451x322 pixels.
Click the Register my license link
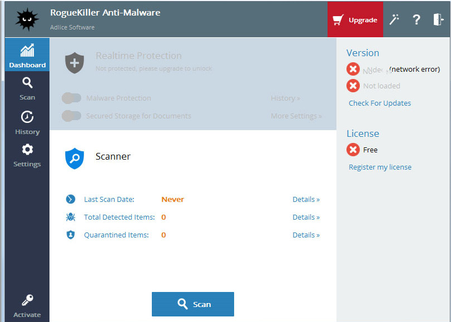380,167
